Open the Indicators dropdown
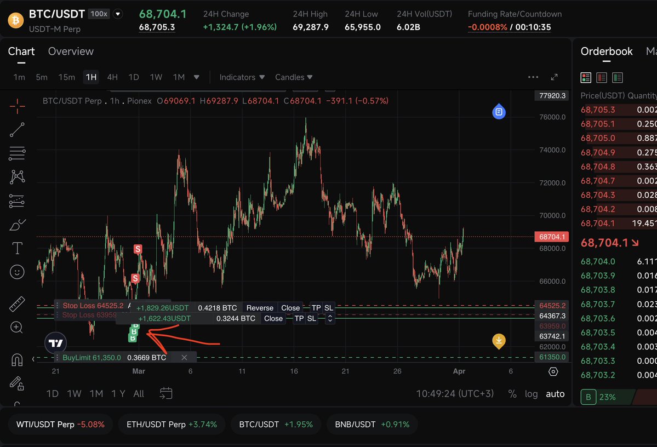This screenshot has height=447, width=657. pyautogui.click(x=242, y=77)
